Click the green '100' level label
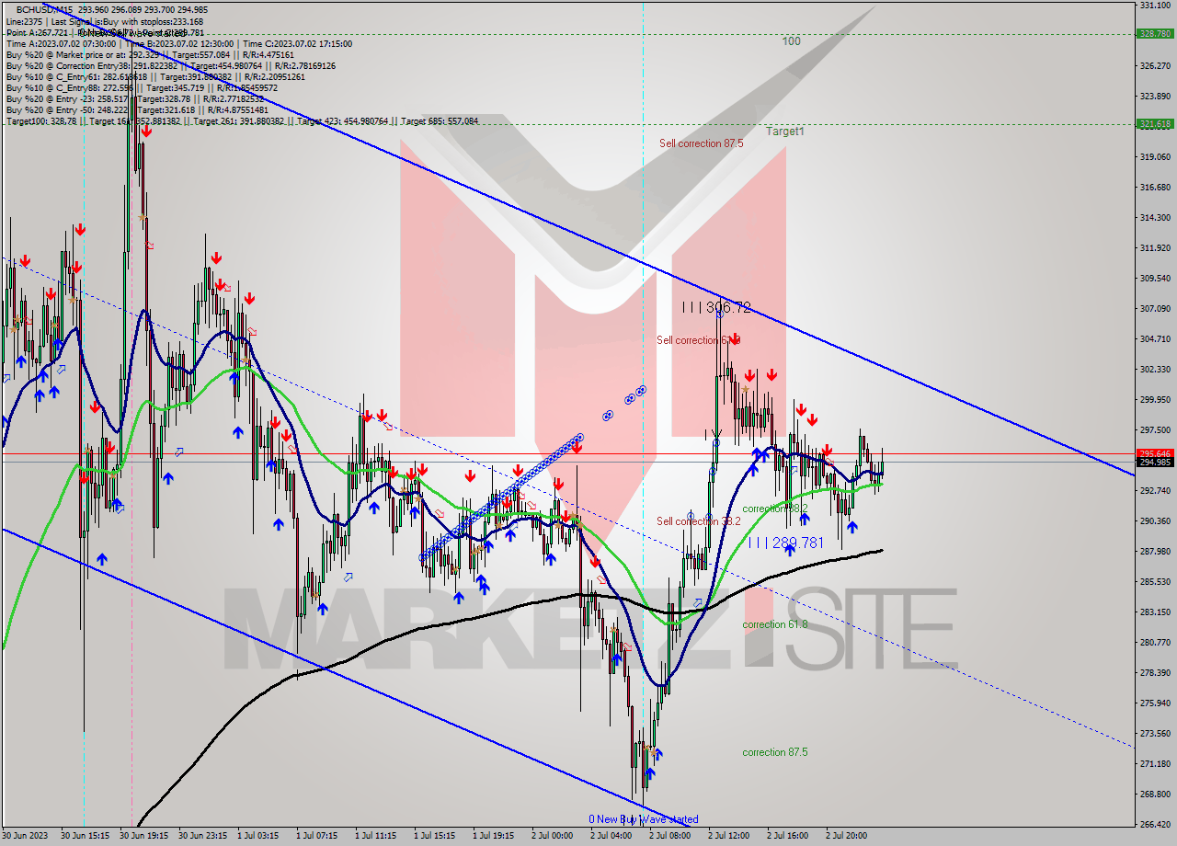 click(x=791, y=41)
